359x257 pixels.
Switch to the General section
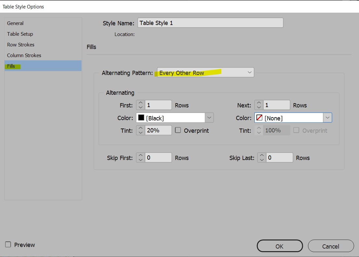pyautogui.click(x=15, y=23)
